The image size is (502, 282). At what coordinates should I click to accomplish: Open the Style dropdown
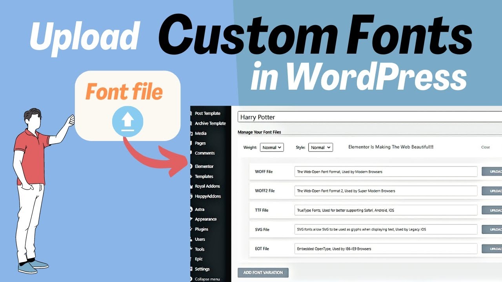coord(321,148)
